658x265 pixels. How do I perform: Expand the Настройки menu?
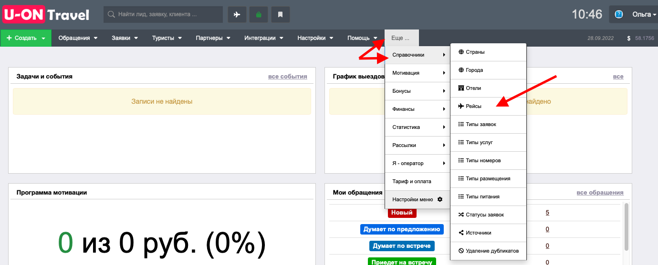pos(315,38)
